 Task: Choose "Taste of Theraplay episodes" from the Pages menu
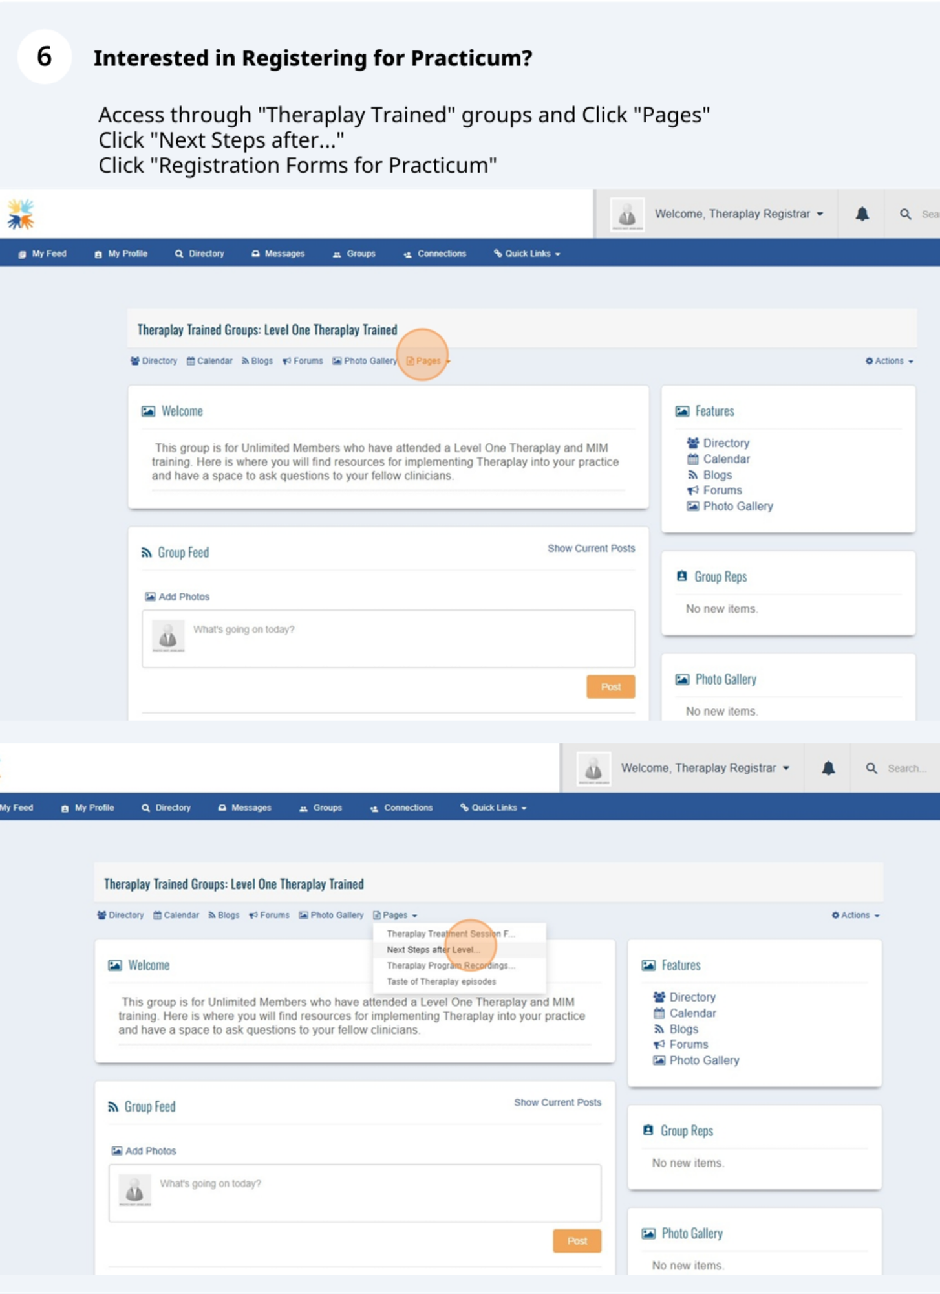pos(441,981)
